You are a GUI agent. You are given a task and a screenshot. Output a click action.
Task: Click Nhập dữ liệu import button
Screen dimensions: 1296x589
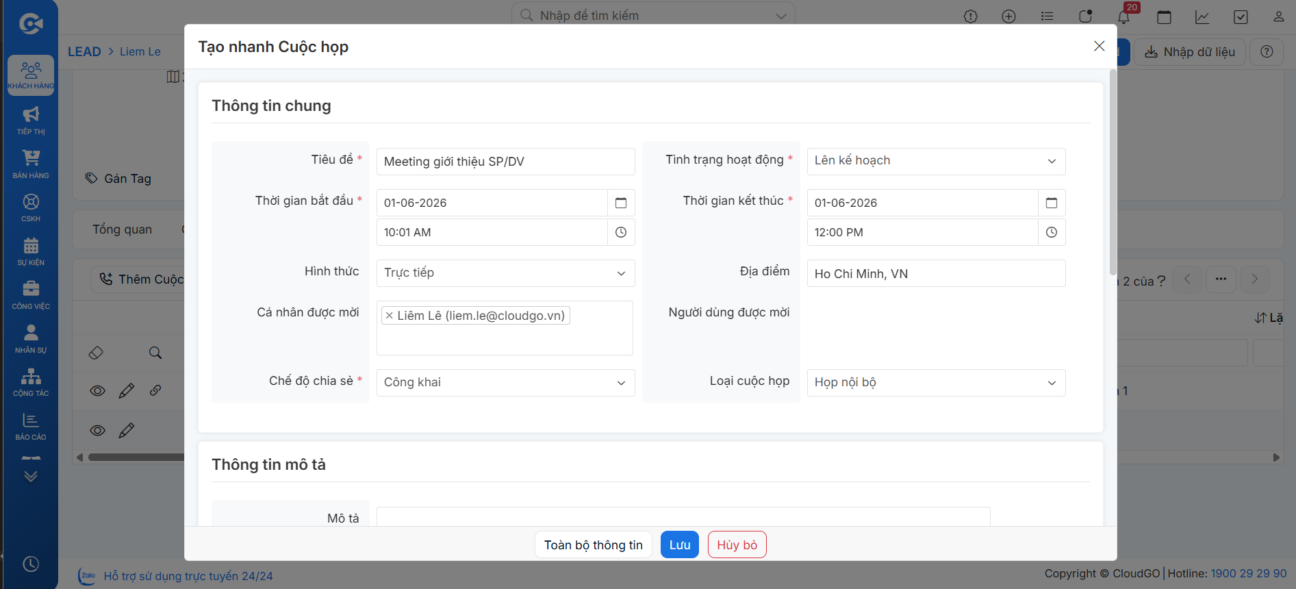[x=1189, y=52]
